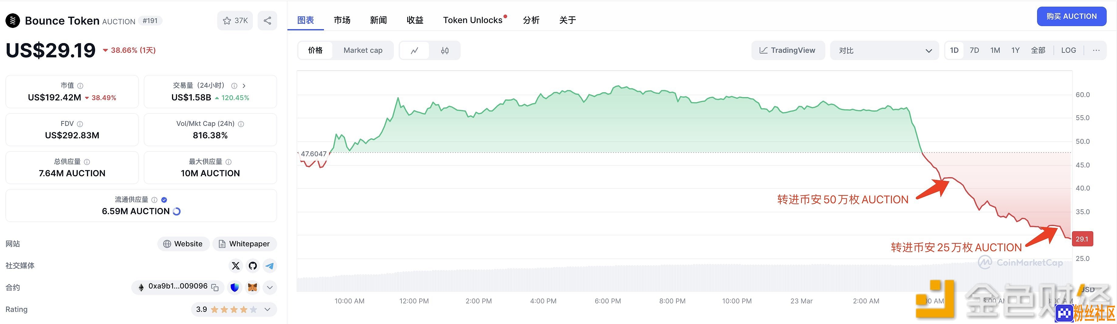The width and height of the screenshot is (1117, 324).
Task: Add AUCTION to watchlist via star button
Action: [235, 20]
